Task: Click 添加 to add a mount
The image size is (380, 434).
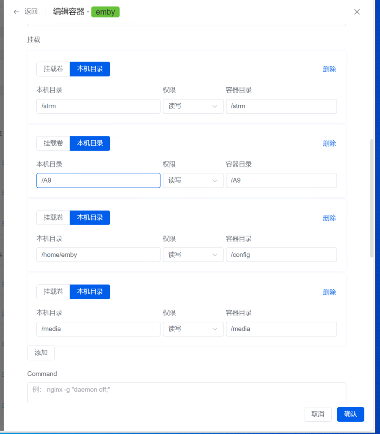Action: tap(41, 353)
